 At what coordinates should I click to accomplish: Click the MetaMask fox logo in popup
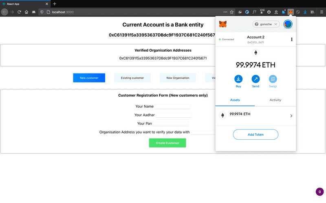222,24
